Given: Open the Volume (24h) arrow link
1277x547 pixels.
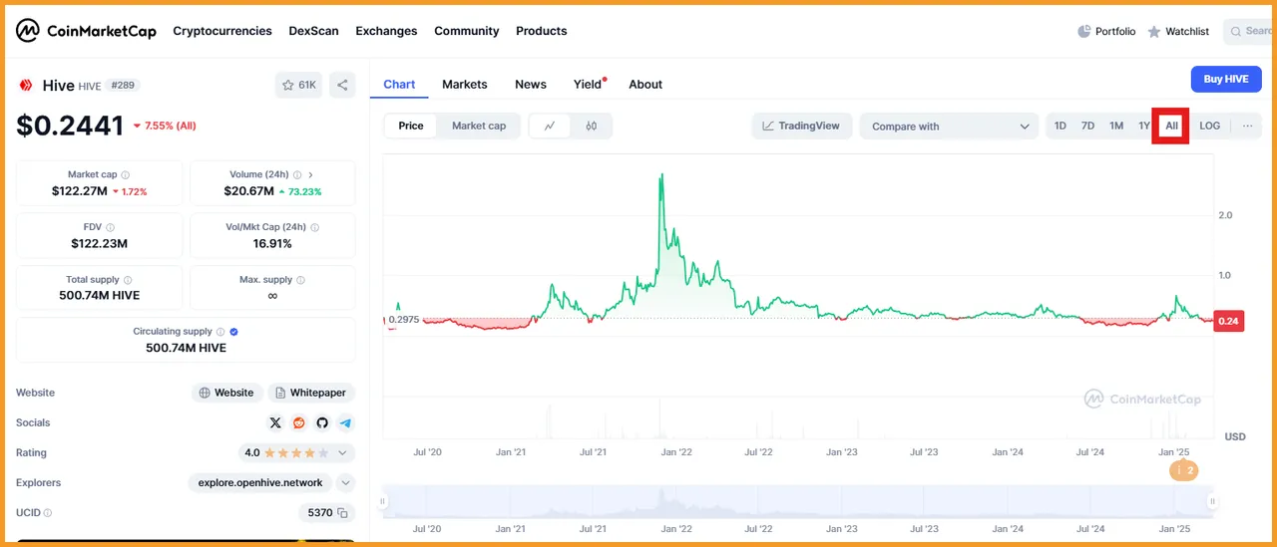Looking at the screenshot, I should (310, 174).
